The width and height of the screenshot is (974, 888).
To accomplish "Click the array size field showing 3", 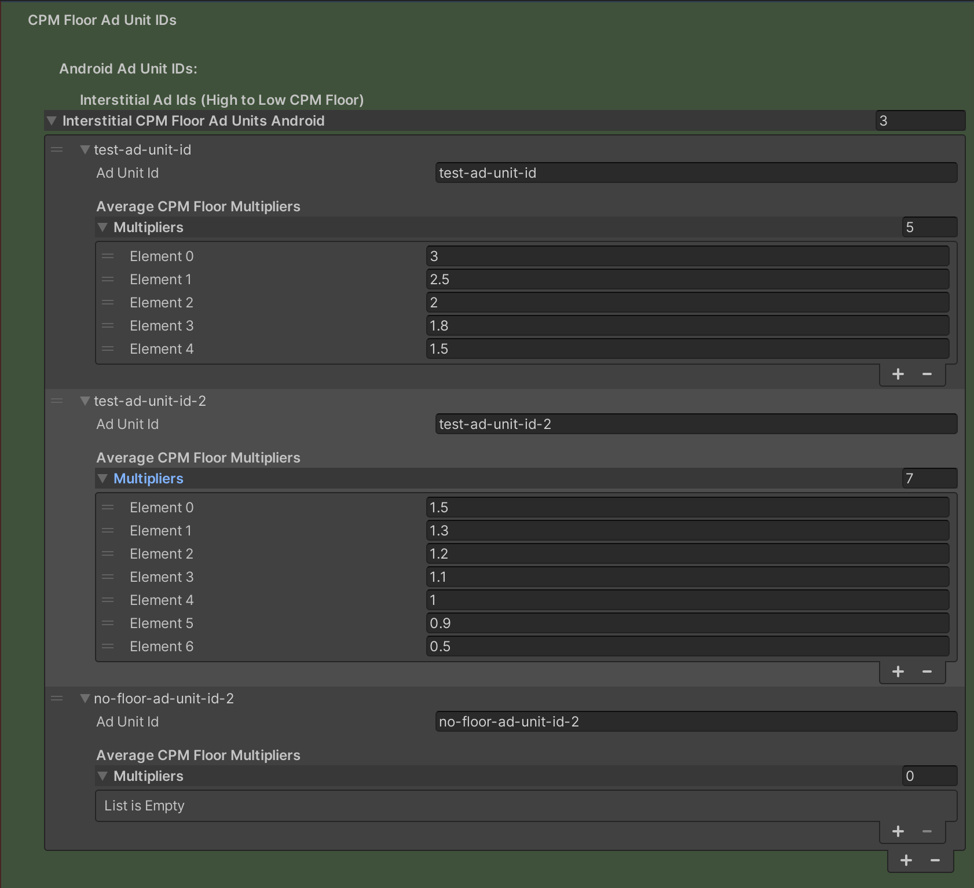I will pyautogui.click(x=919, y=121).
